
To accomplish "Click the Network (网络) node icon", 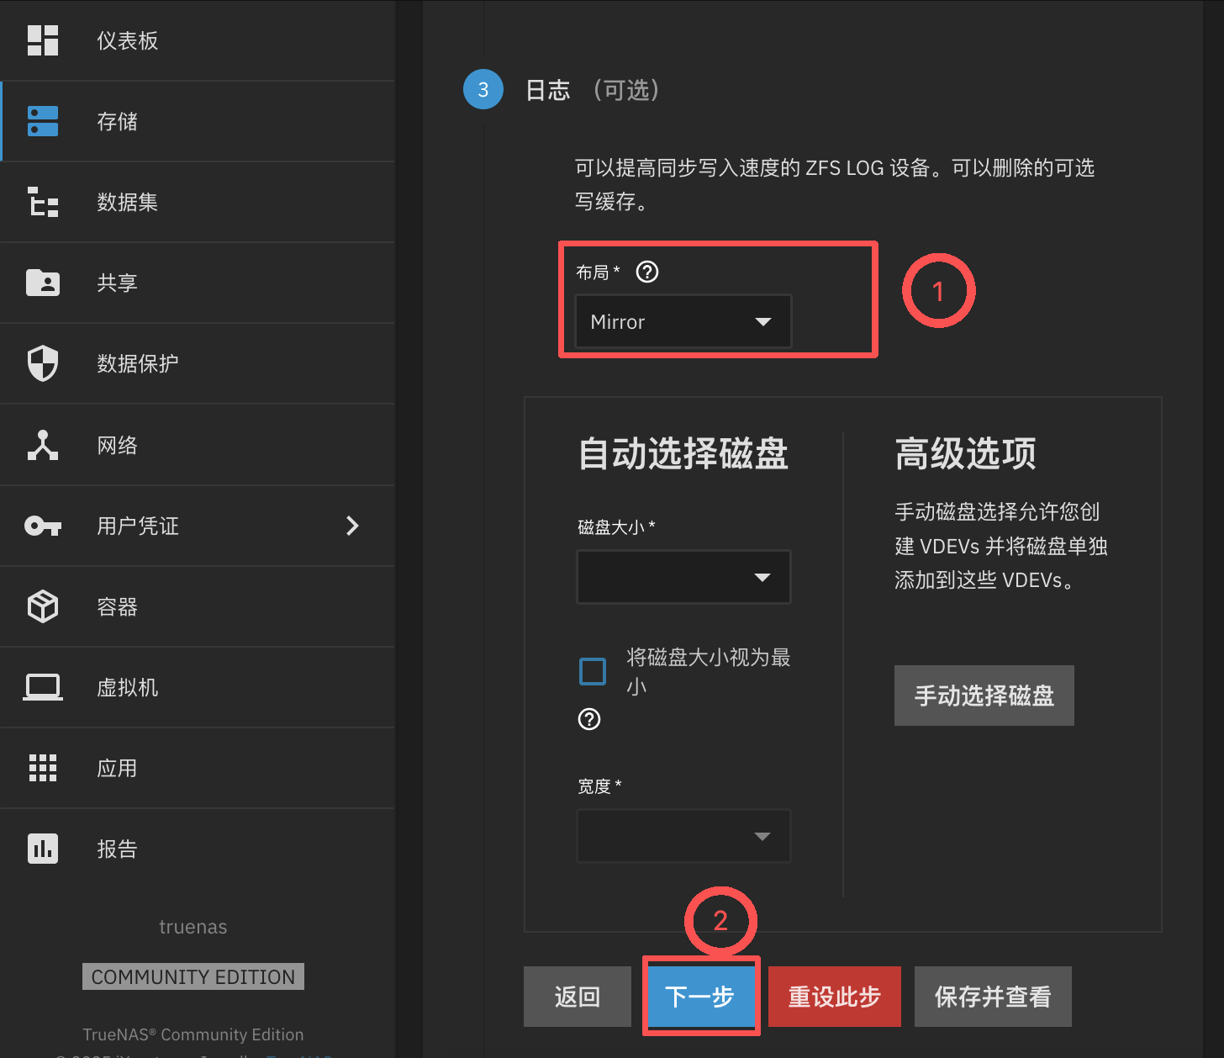I will point(43,445).
